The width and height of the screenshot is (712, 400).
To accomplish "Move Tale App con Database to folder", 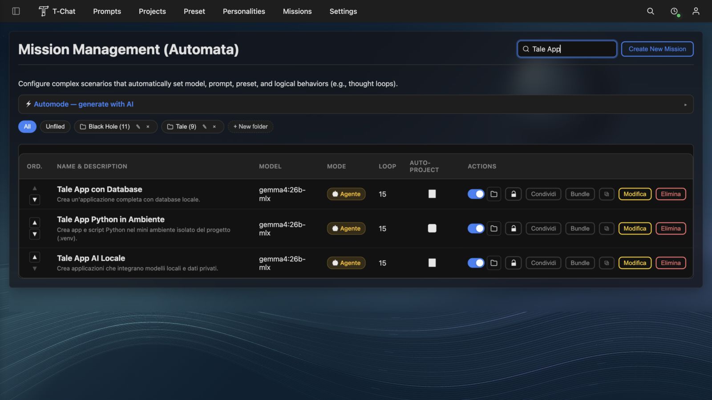I will click(x=494, y=194).
